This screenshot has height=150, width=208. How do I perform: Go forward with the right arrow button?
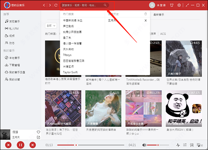coord(50,5)
